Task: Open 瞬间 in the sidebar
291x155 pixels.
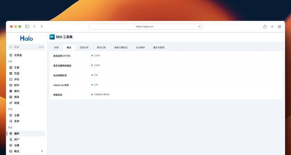Action: click(26, 91)
